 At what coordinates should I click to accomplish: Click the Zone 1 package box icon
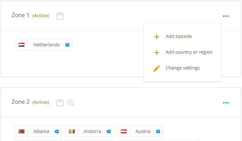[x=60, y=16]
